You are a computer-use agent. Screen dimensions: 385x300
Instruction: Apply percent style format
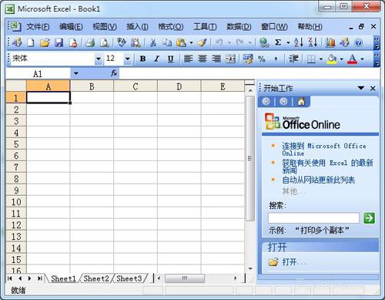[x=262, y=59]
